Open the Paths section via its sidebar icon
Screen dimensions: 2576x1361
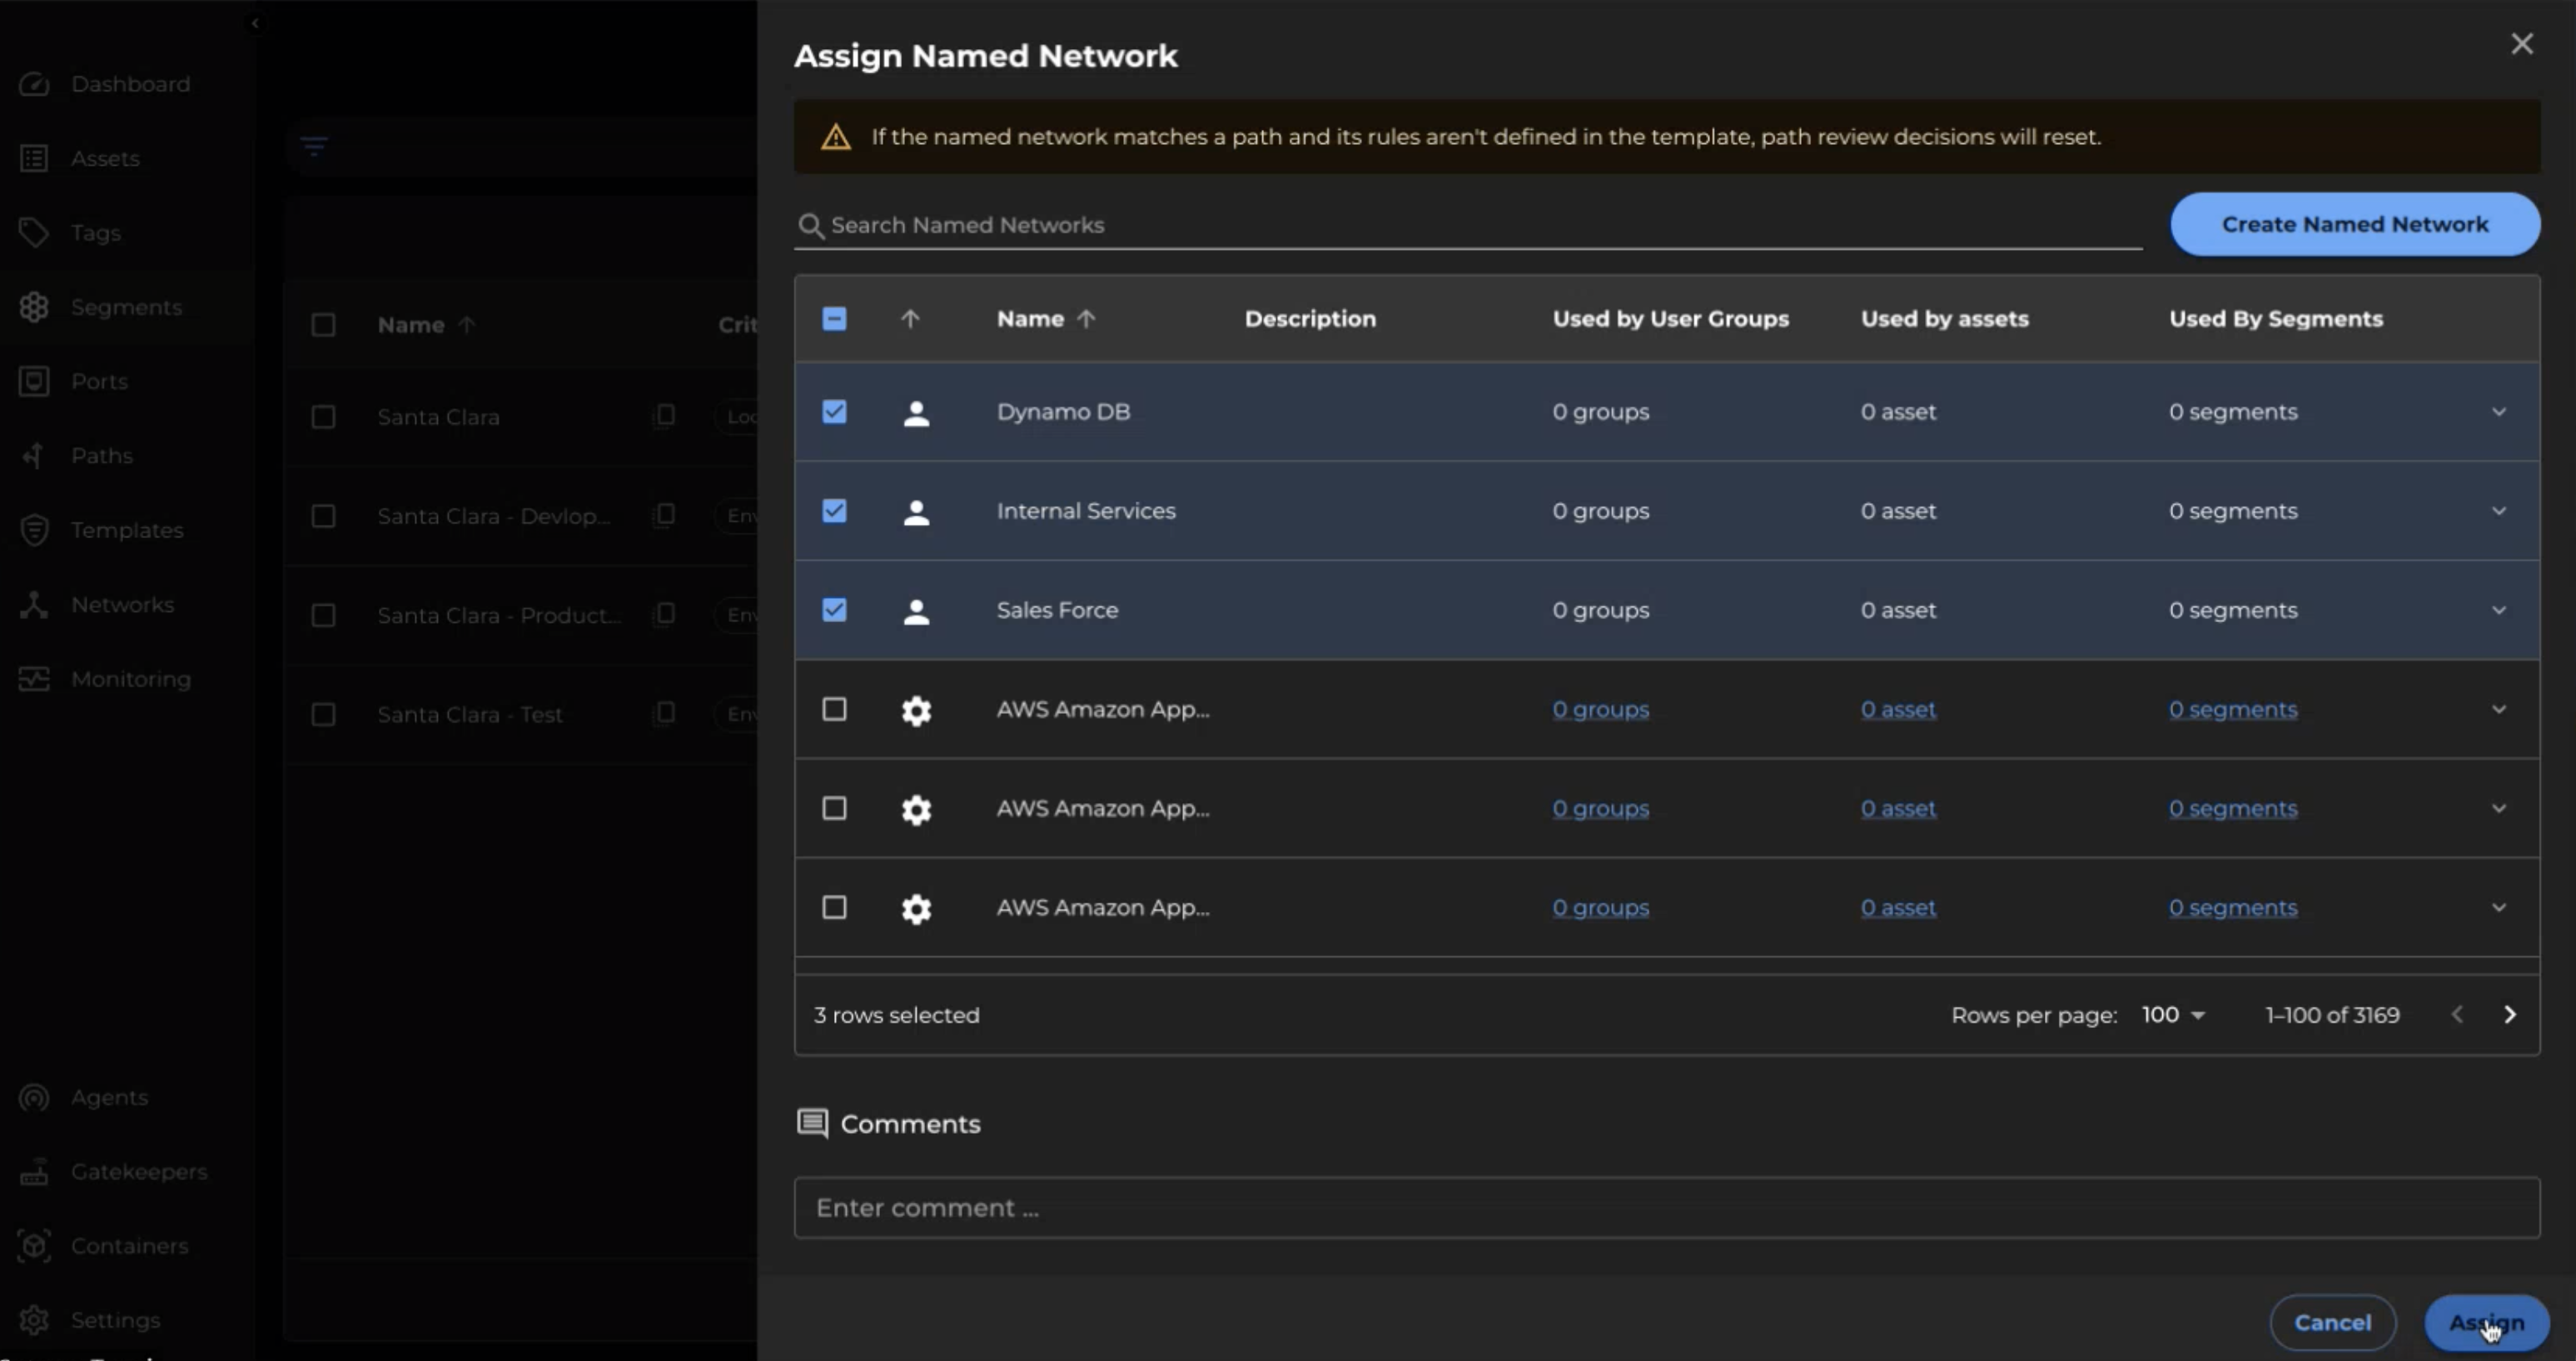point(35,456)
